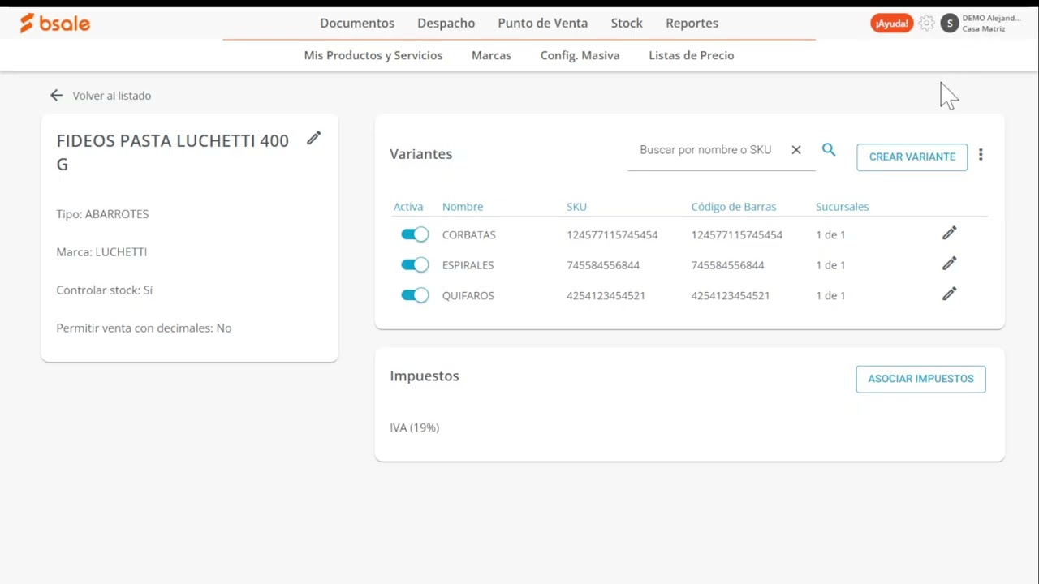The image size is (1039, 584).
Task: Click the CREAR VARIANTE button
Action: click(x=912, y=157)
